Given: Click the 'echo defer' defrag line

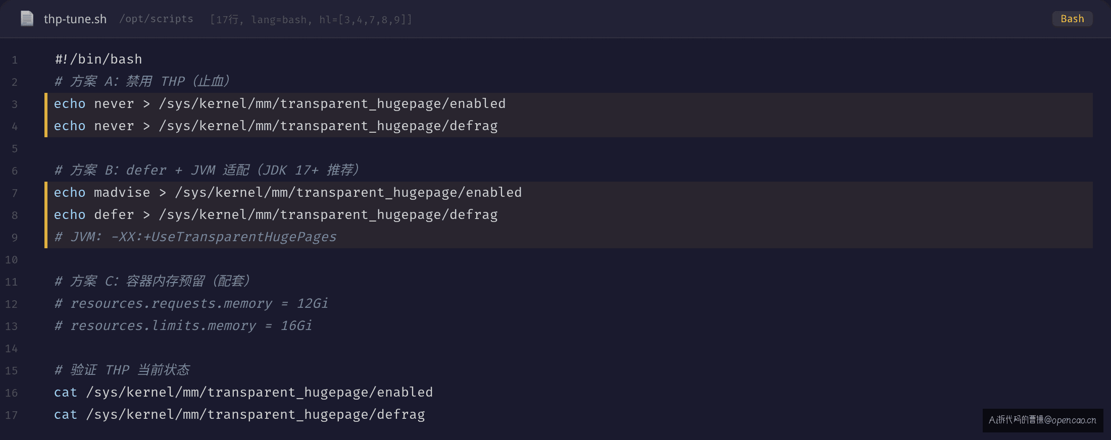Looking at the screenshot, I should pyautogui.click(x=276, y=214).
